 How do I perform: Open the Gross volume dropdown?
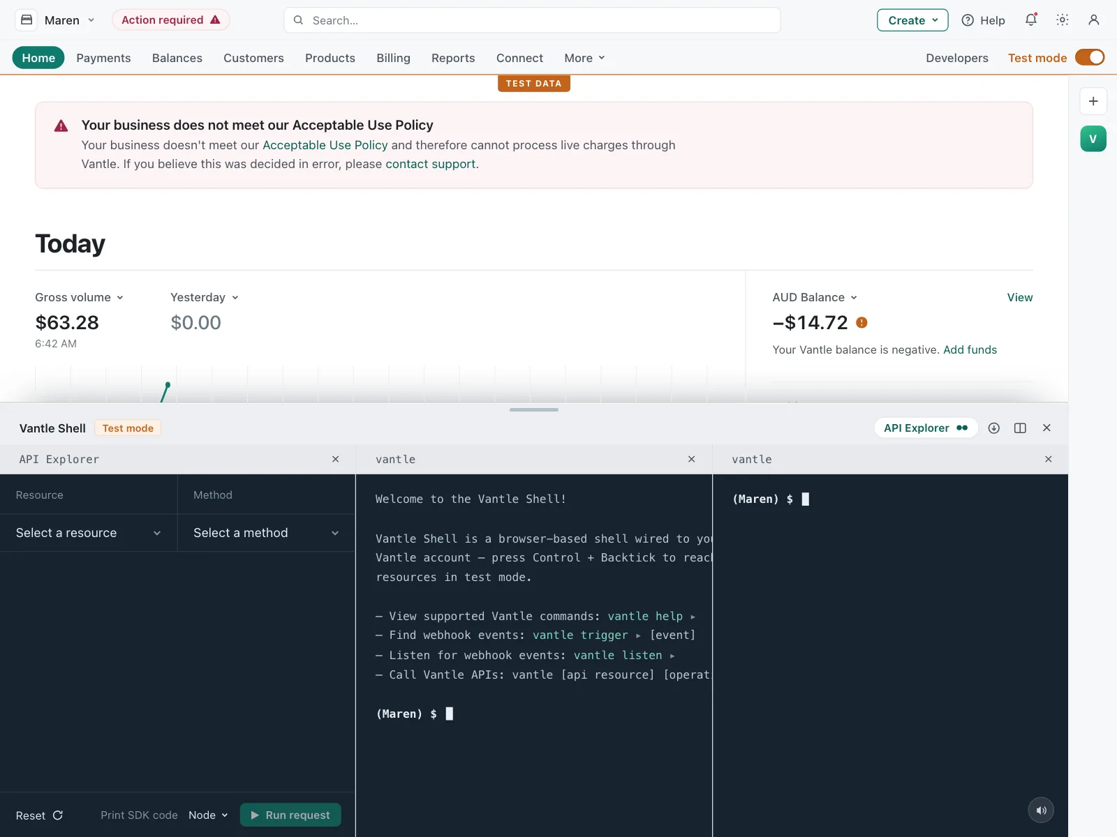click(x=80, y=297)
